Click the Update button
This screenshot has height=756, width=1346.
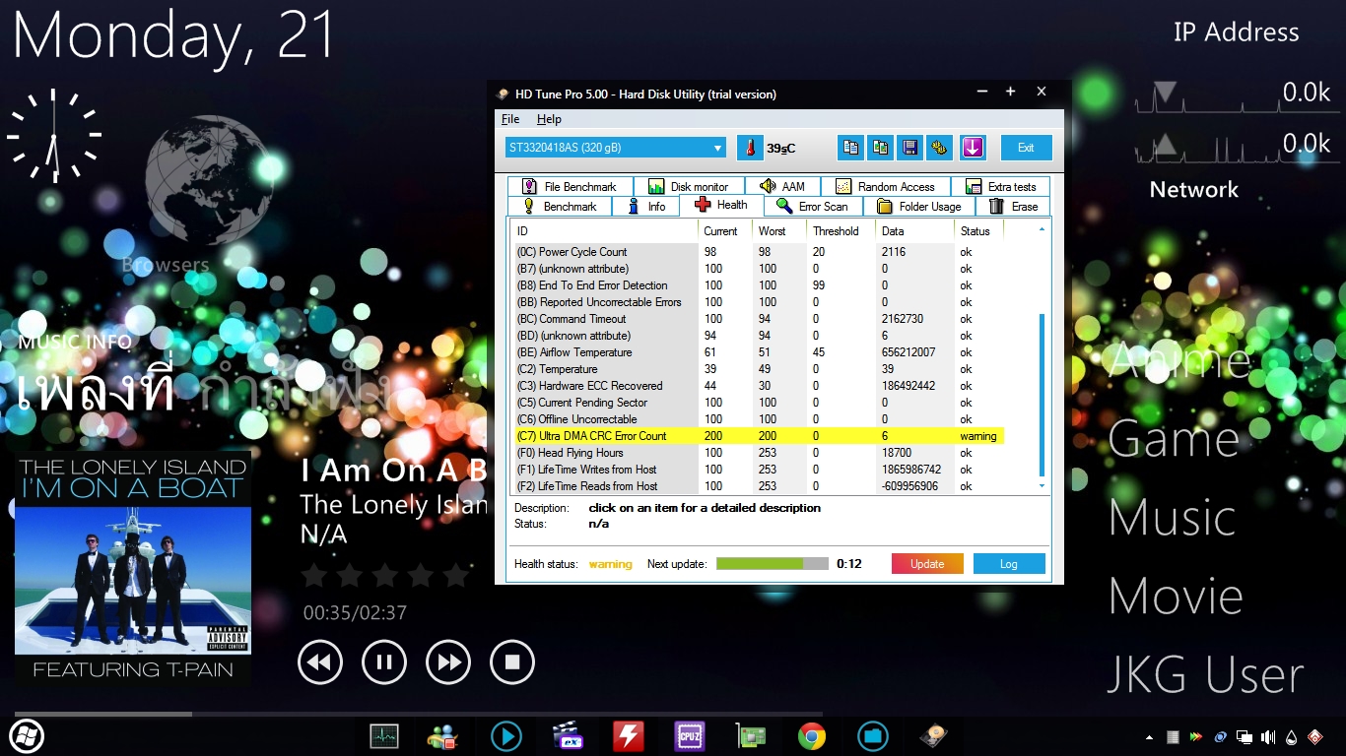tap(927, 564)
